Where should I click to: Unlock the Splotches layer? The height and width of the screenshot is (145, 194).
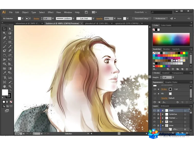pos(158,114)
